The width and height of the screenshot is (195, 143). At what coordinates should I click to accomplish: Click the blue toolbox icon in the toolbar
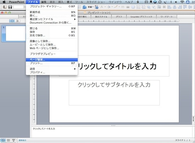(84, 7)
